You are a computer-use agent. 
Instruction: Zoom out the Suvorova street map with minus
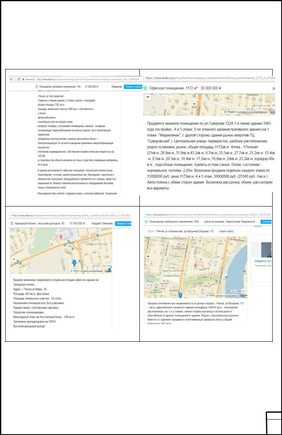(148, 97)
